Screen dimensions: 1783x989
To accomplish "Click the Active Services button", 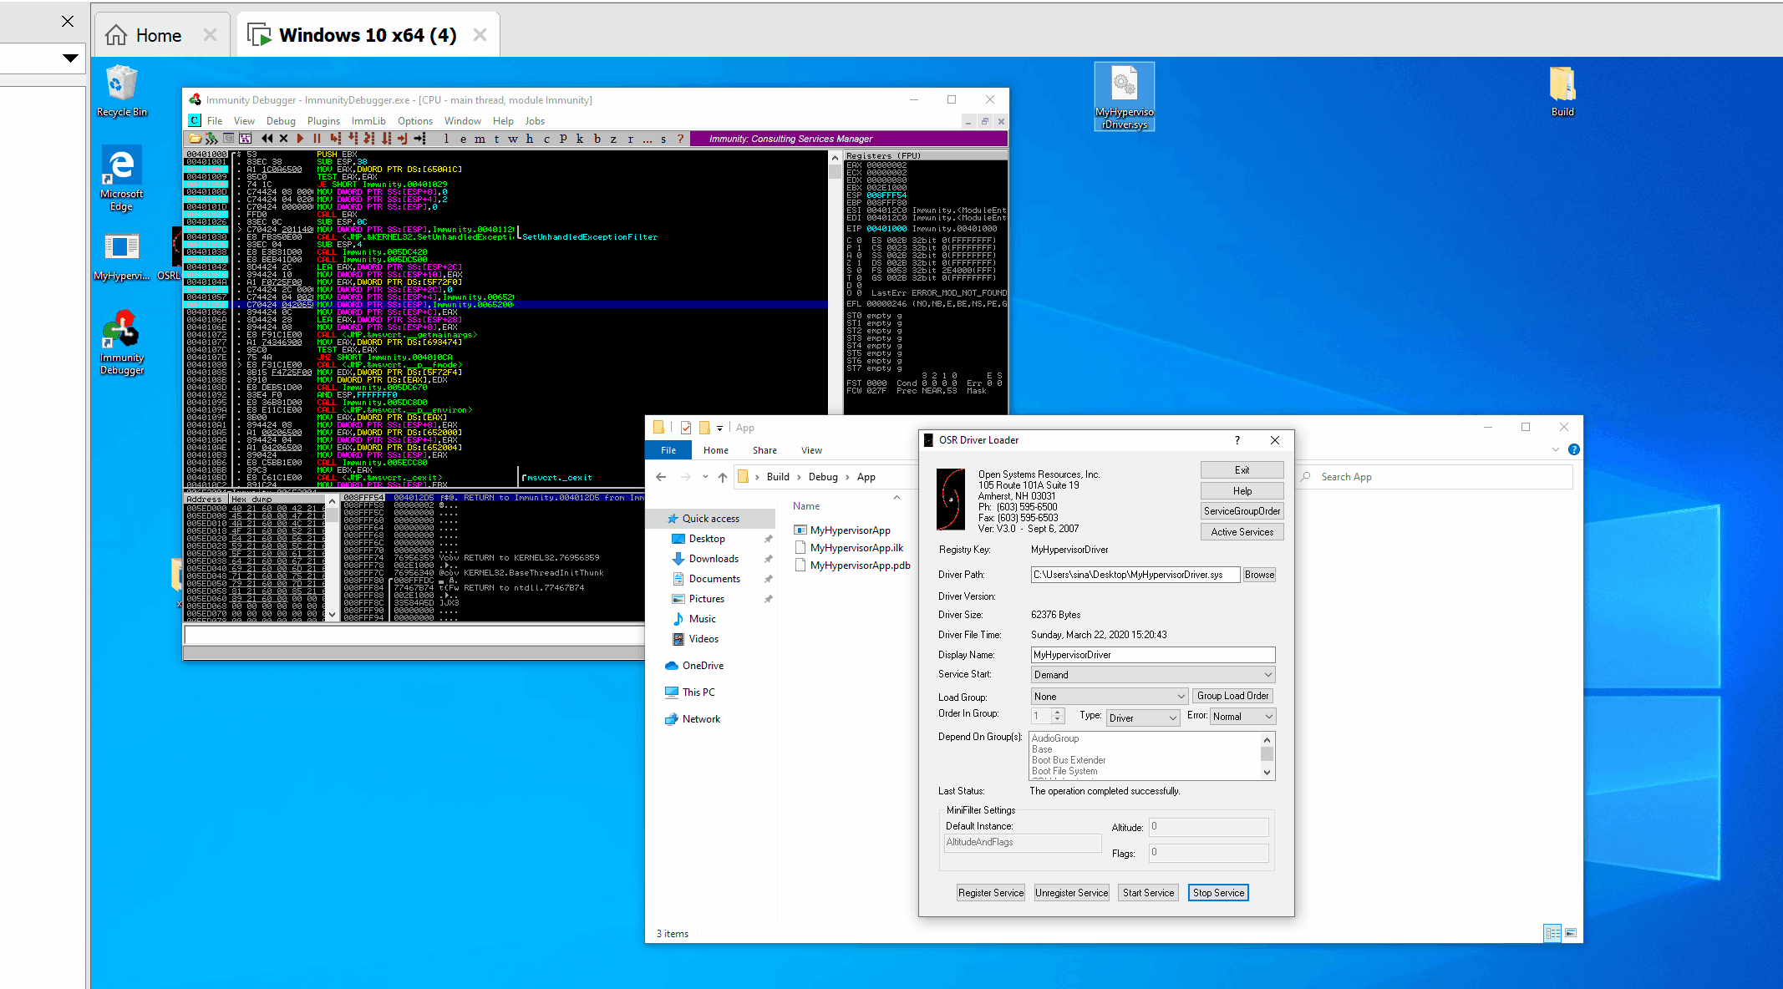I will coord(1242,532).
